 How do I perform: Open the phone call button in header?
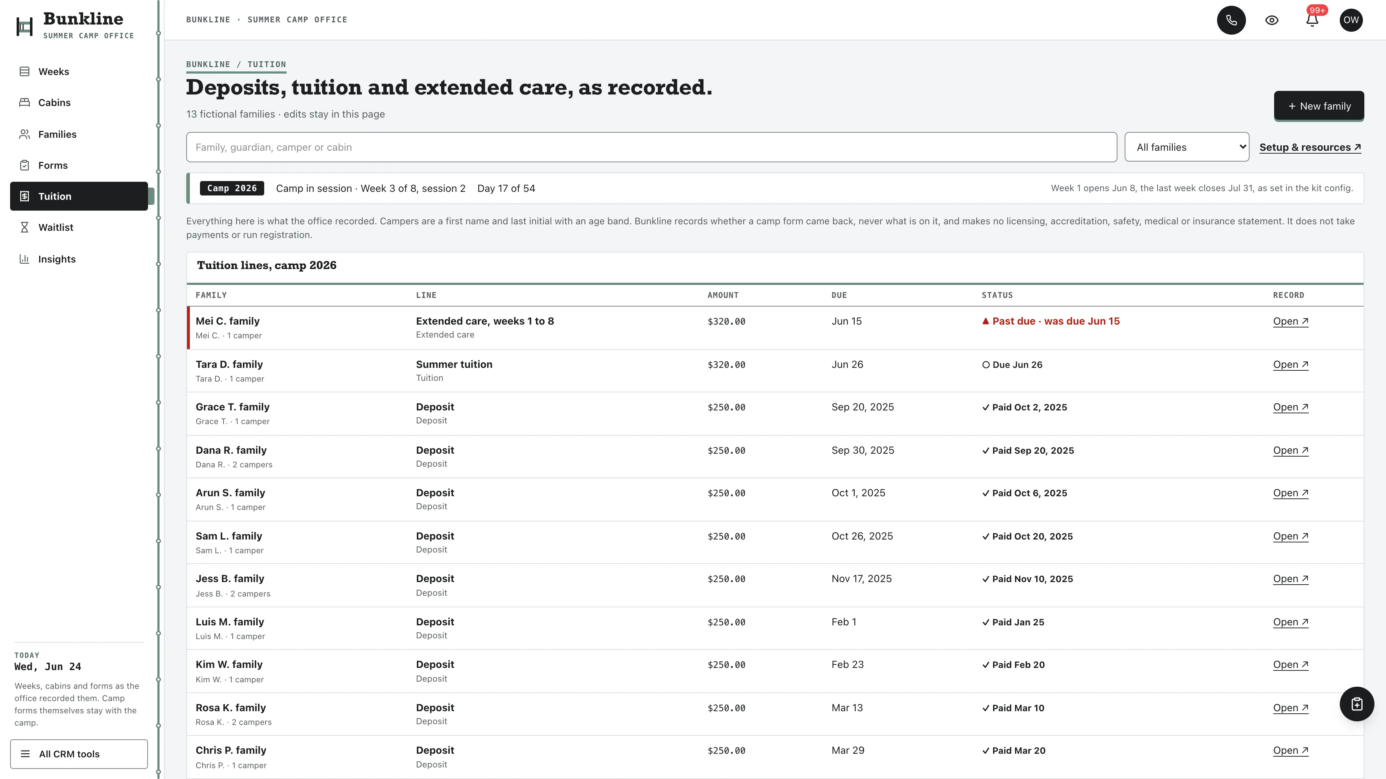(1231, 21)
